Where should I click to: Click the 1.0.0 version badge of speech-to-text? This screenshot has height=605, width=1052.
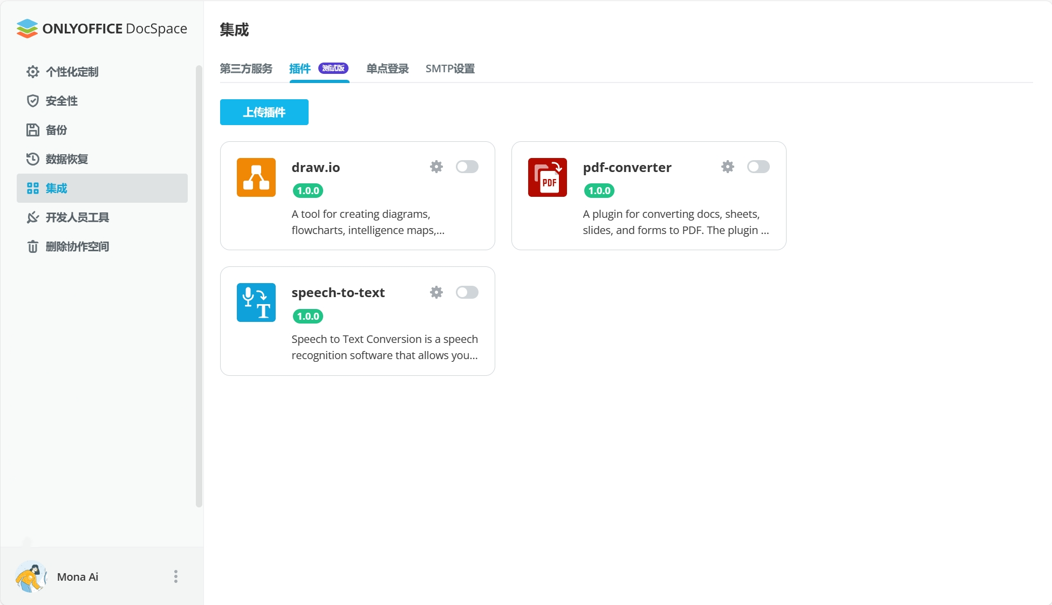click(x=308, y=316)
